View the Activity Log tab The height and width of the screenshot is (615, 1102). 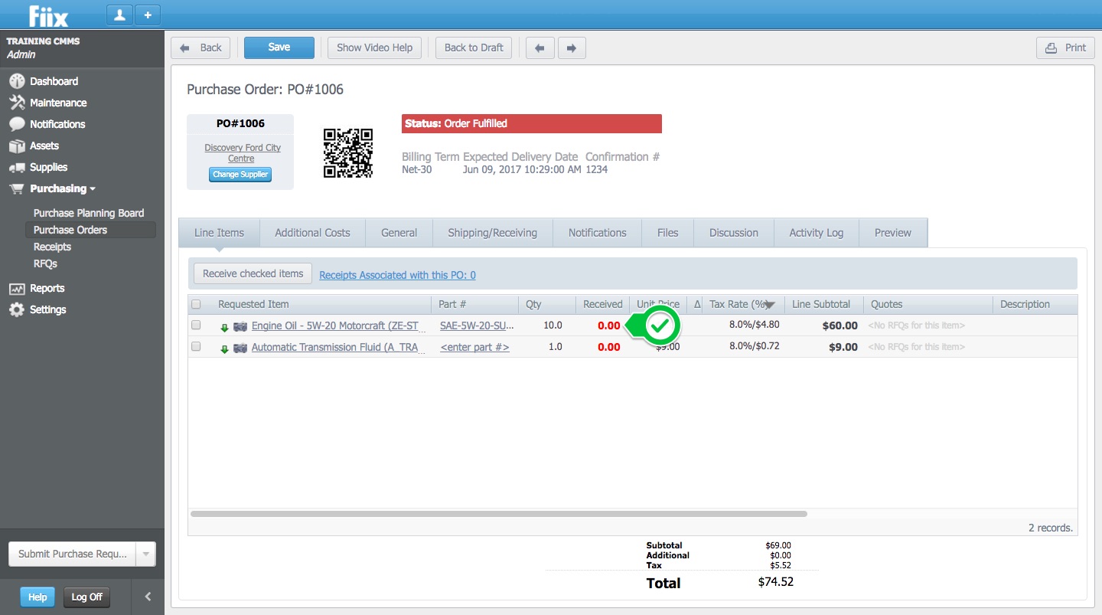(x=817, y=233)
